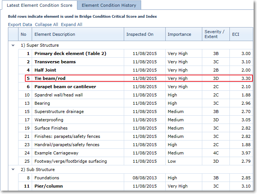Select the Example Carriageway row
Image resolution: width=257 pixels, height=194 pixels.
click(x=135, y=153)
